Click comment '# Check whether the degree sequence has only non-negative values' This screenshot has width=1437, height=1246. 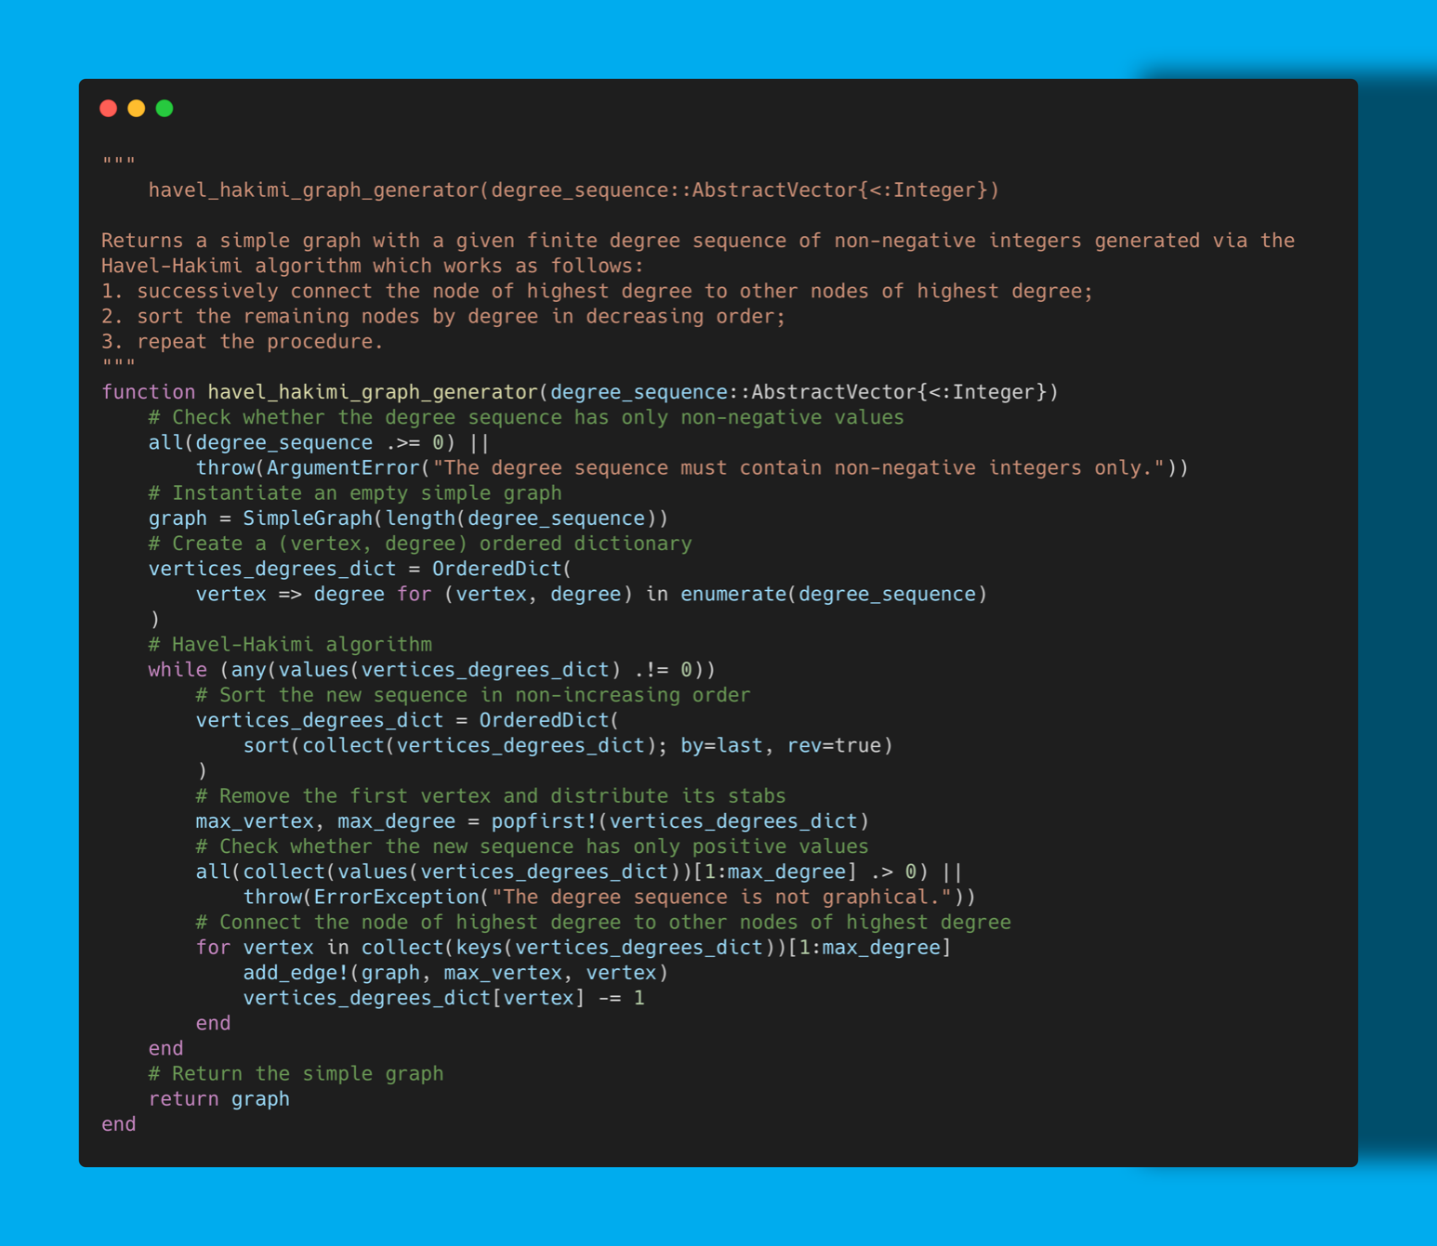point(526,417)
